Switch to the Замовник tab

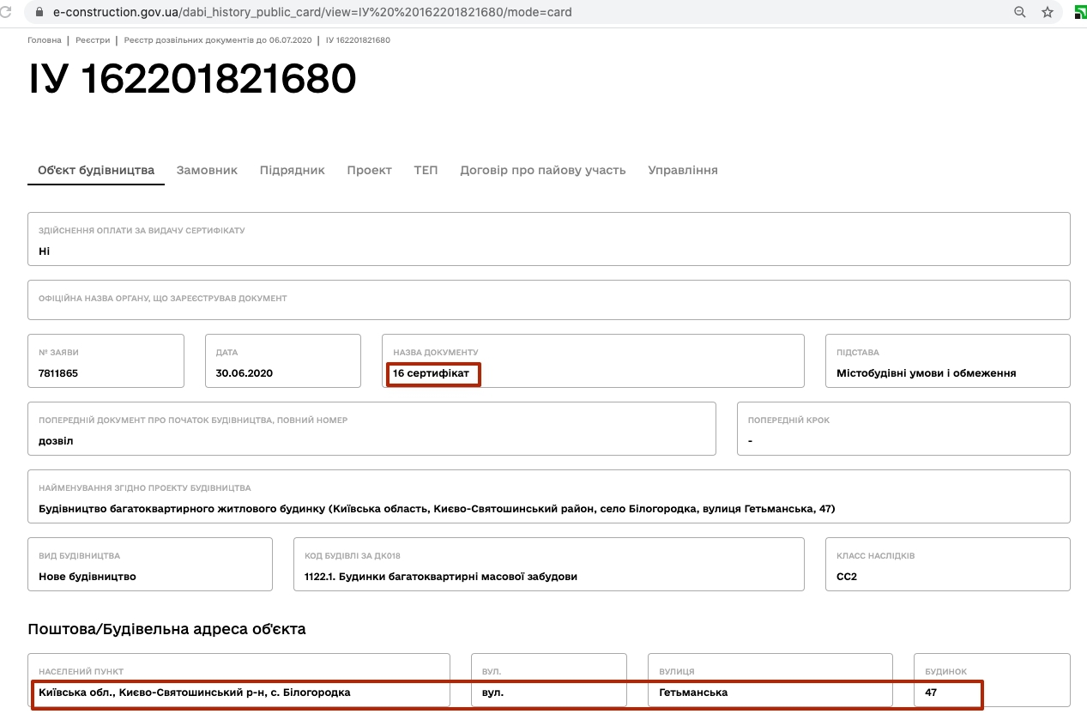click(207, 170)
